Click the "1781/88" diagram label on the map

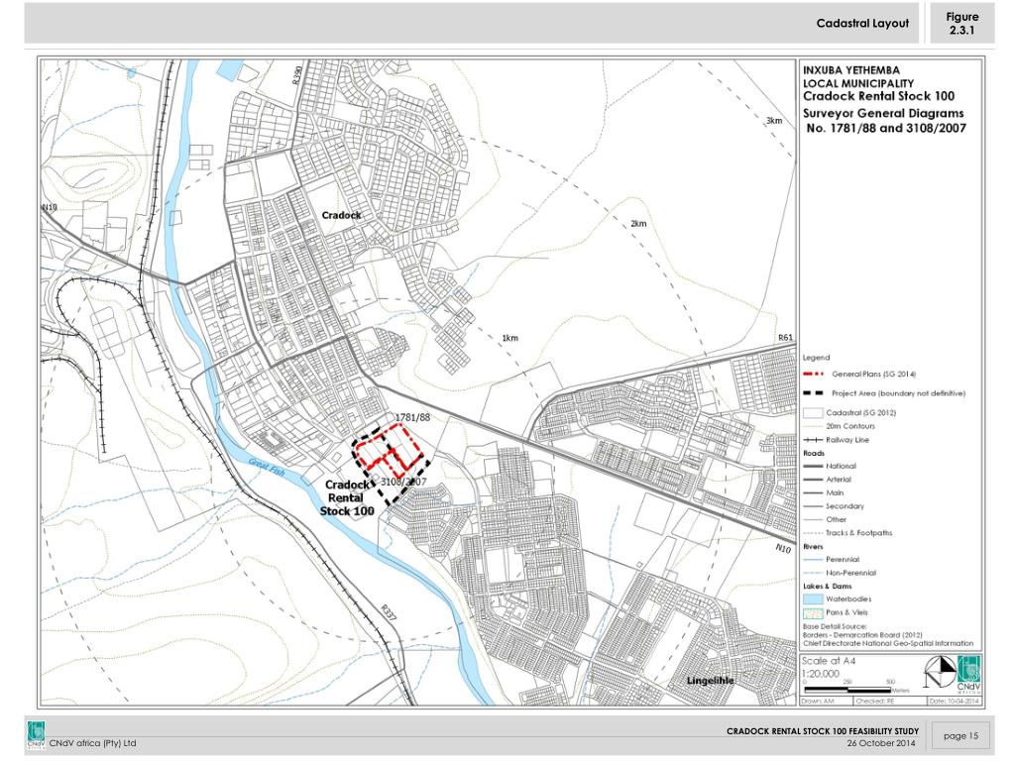(412, 417)
